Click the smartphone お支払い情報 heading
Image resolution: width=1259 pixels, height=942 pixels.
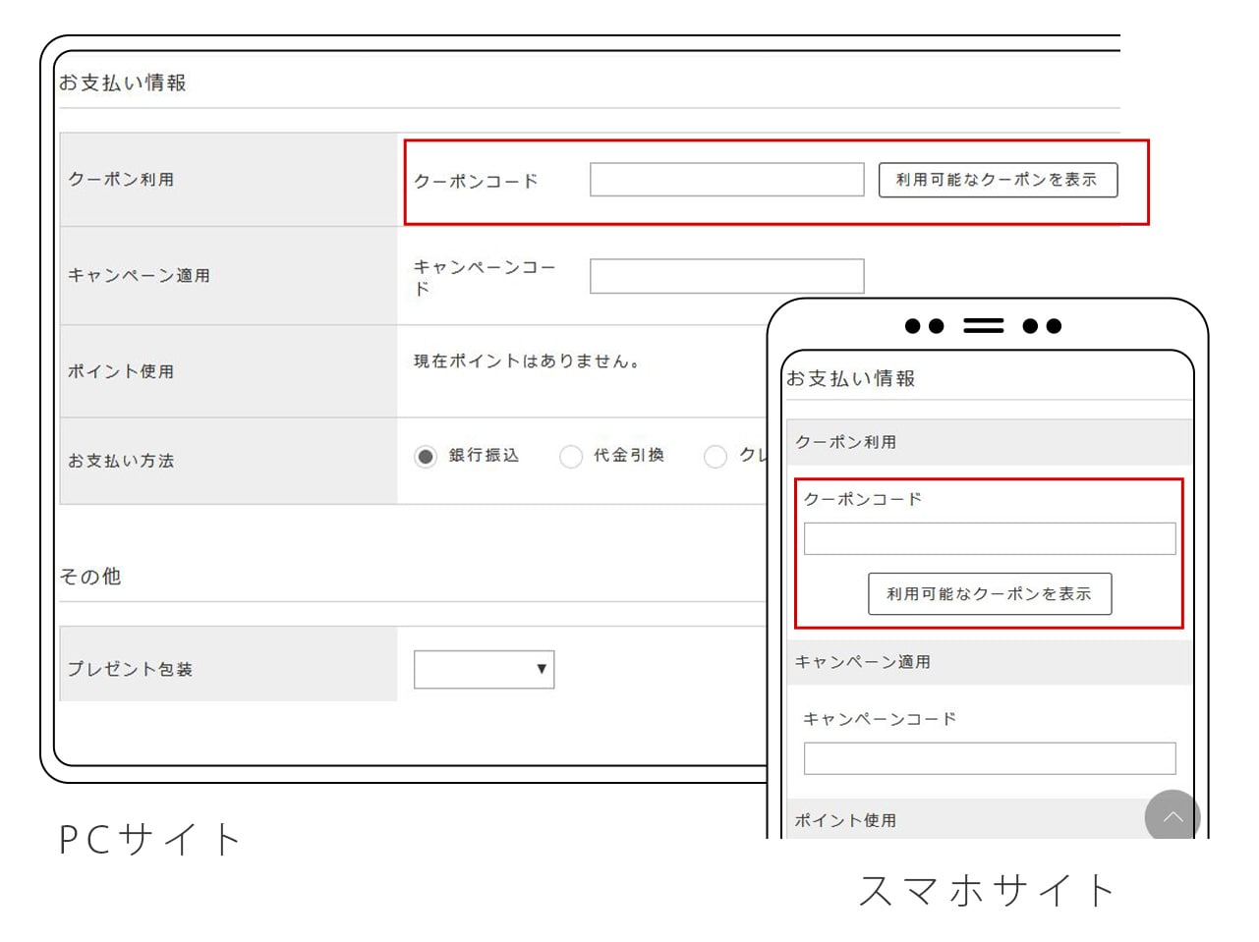(851, 378)
